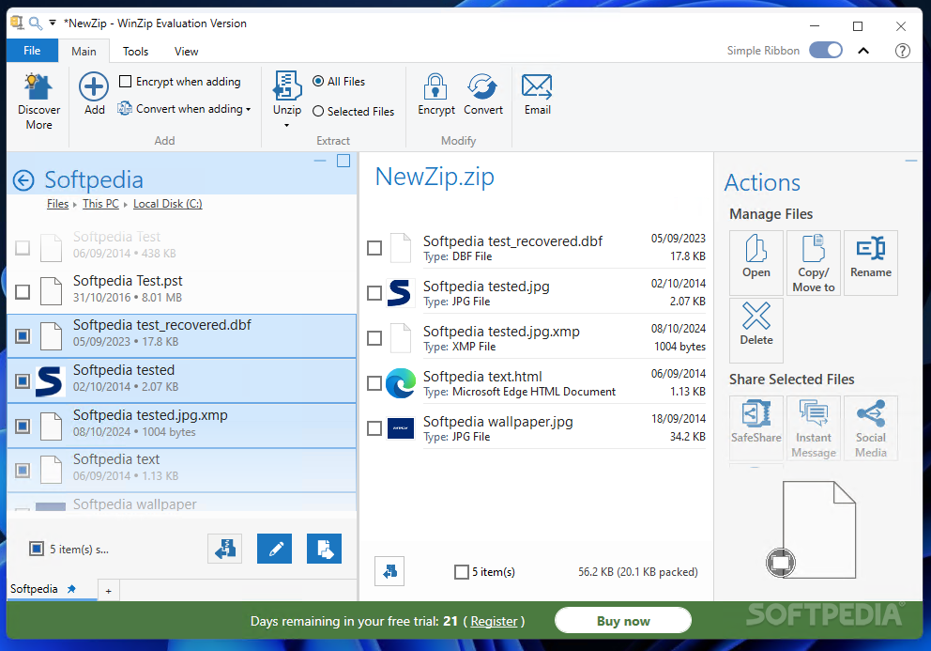Screen dimensions: 931x651
Task: Click the Buy now button
Action: (x=623, y=621)
